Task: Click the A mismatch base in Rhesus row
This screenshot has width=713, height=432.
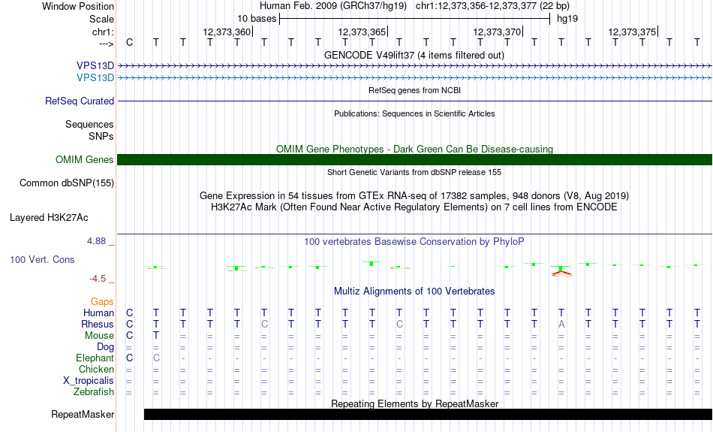Action: point(561,325)
